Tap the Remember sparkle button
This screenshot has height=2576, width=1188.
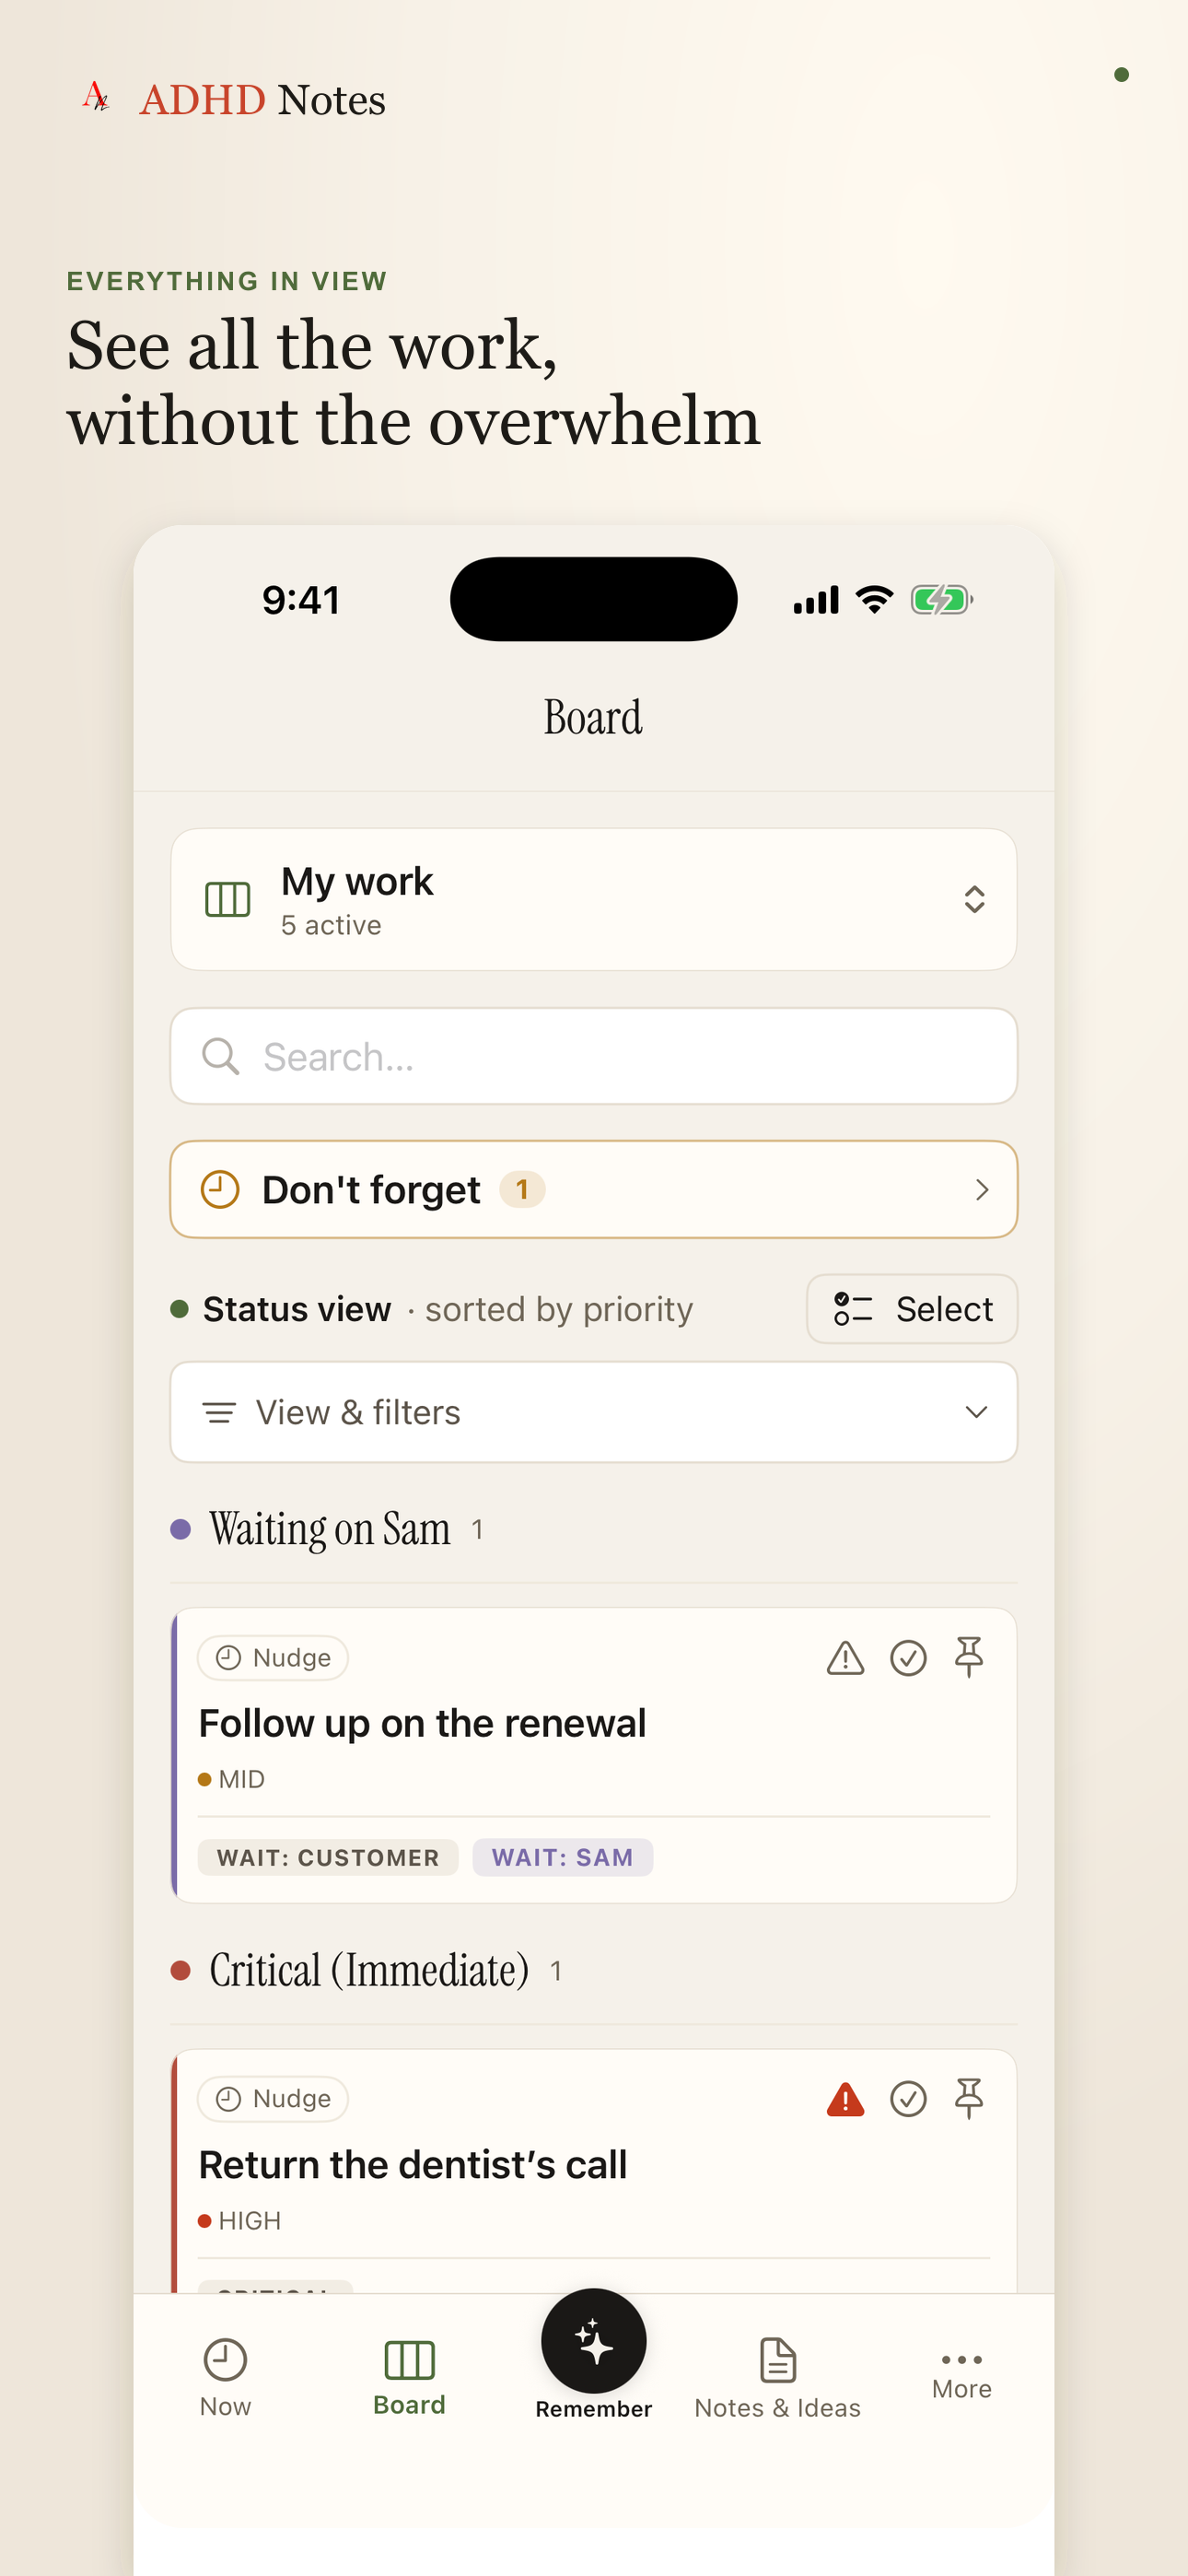[594, 2341]
